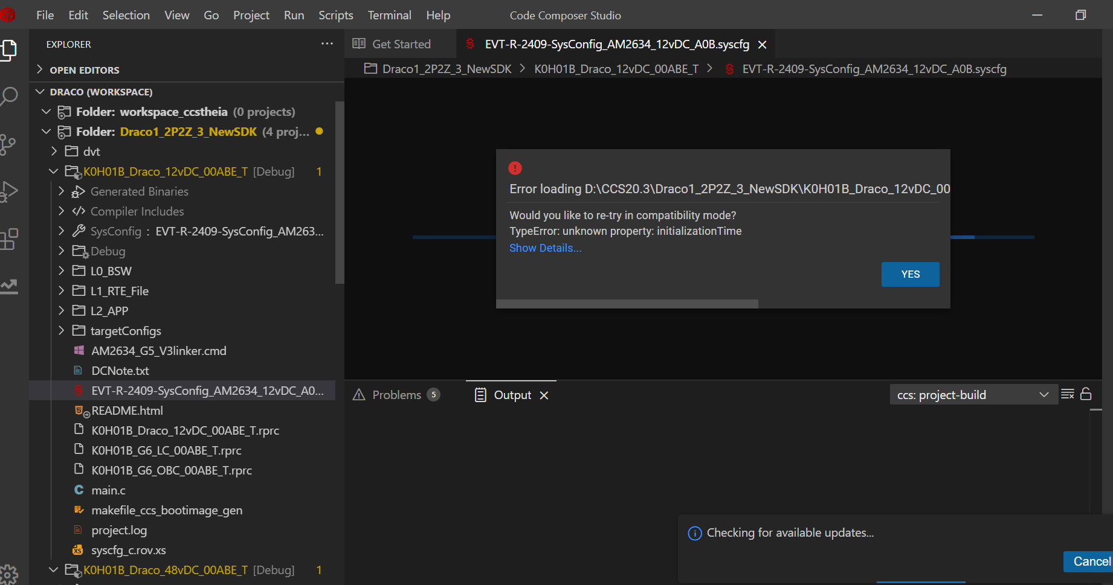1113x585 pixels.
Task: Switch to the Get Started tab
Action: pyautogui.click(x=401, y=44)
